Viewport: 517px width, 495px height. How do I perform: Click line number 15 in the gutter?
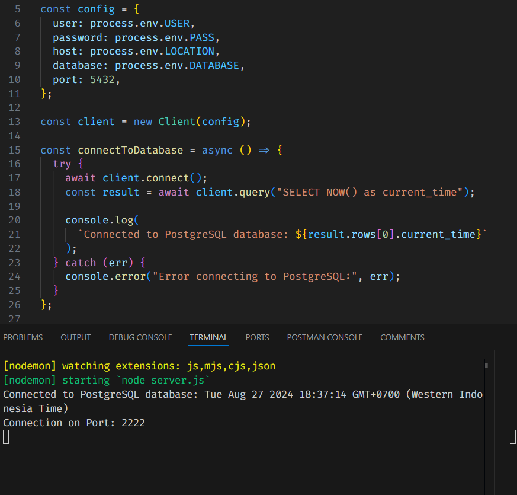[x=14, y=150]
